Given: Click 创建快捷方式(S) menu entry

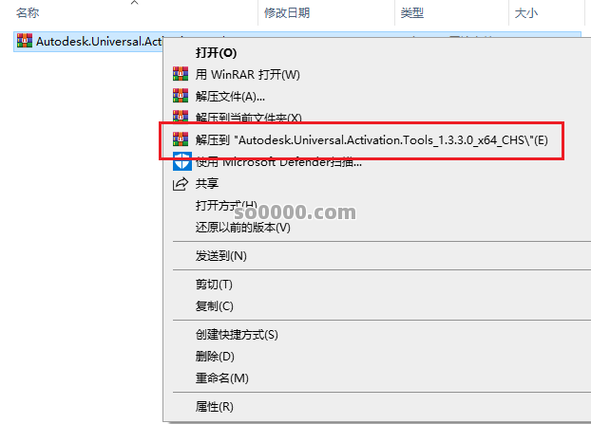Looking at the screenshot, I should tap(237, 335).
